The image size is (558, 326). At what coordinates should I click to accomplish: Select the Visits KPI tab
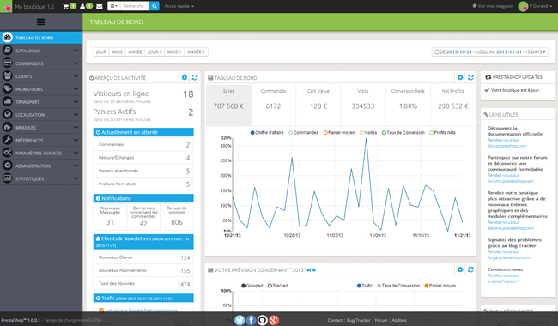(363, 105)
